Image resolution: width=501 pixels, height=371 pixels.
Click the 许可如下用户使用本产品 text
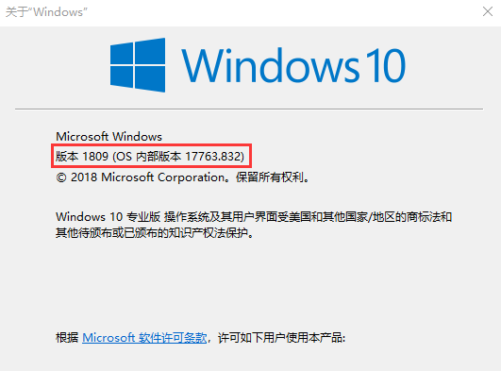click(x=280, y=337)
